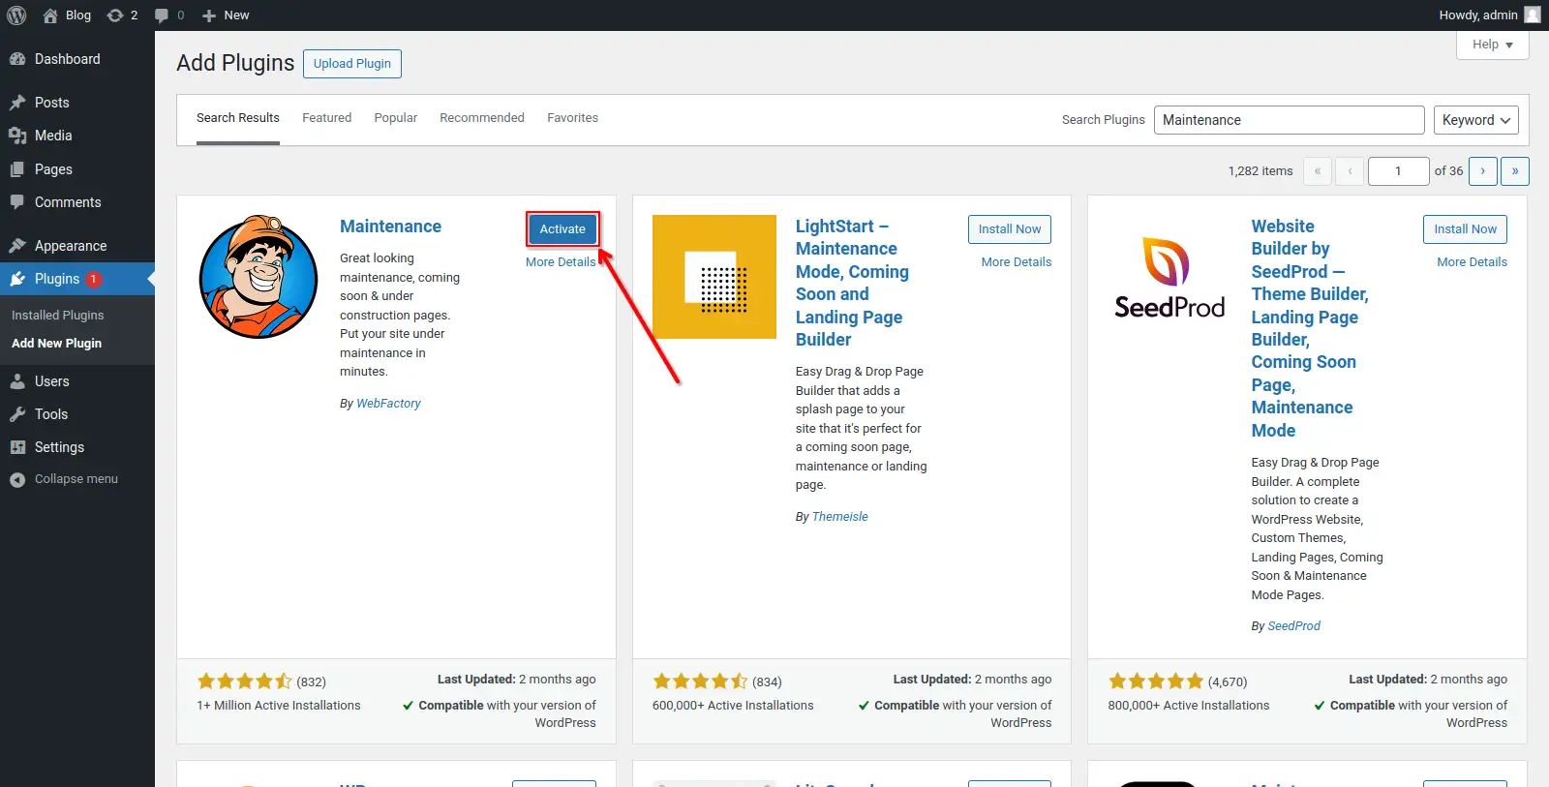Open the comments bubble in admin bar

169,15
